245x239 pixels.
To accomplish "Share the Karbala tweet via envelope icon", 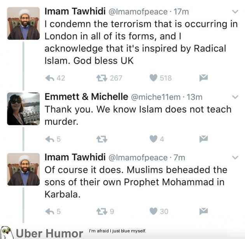I will pos(204,211).
